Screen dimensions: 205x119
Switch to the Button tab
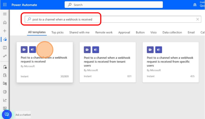[x=140, y=32]
